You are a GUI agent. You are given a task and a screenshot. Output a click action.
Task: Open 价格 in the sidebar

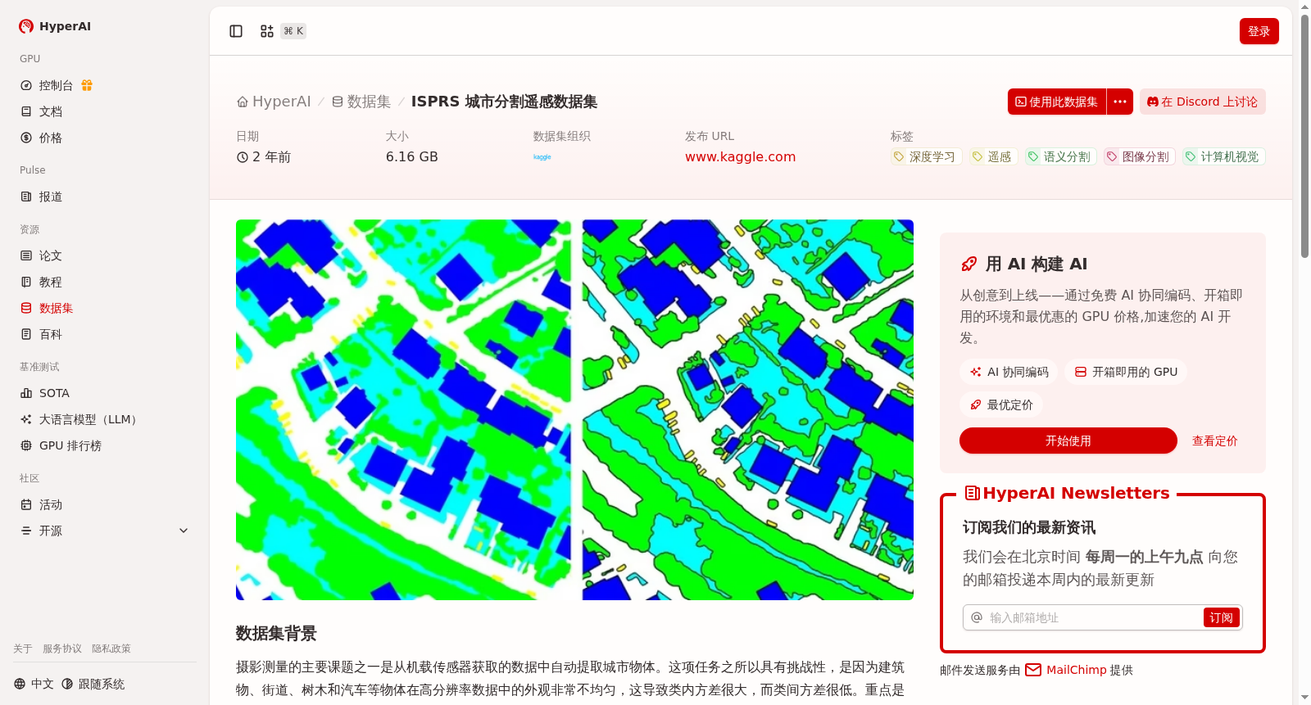click(x=51, y=138)
